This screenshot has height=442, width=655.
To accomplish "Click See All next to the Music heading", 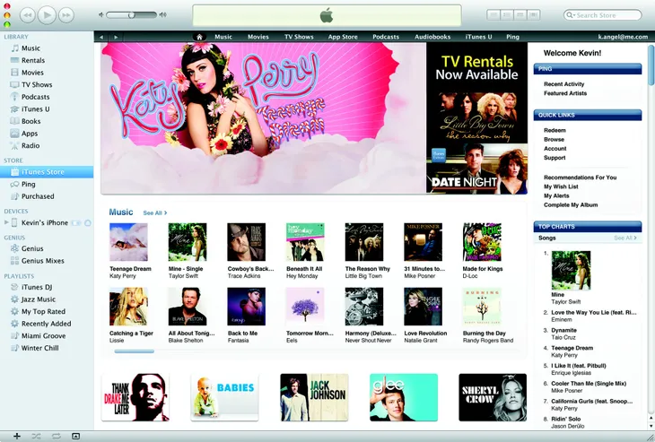I will [x=155, y=212].
